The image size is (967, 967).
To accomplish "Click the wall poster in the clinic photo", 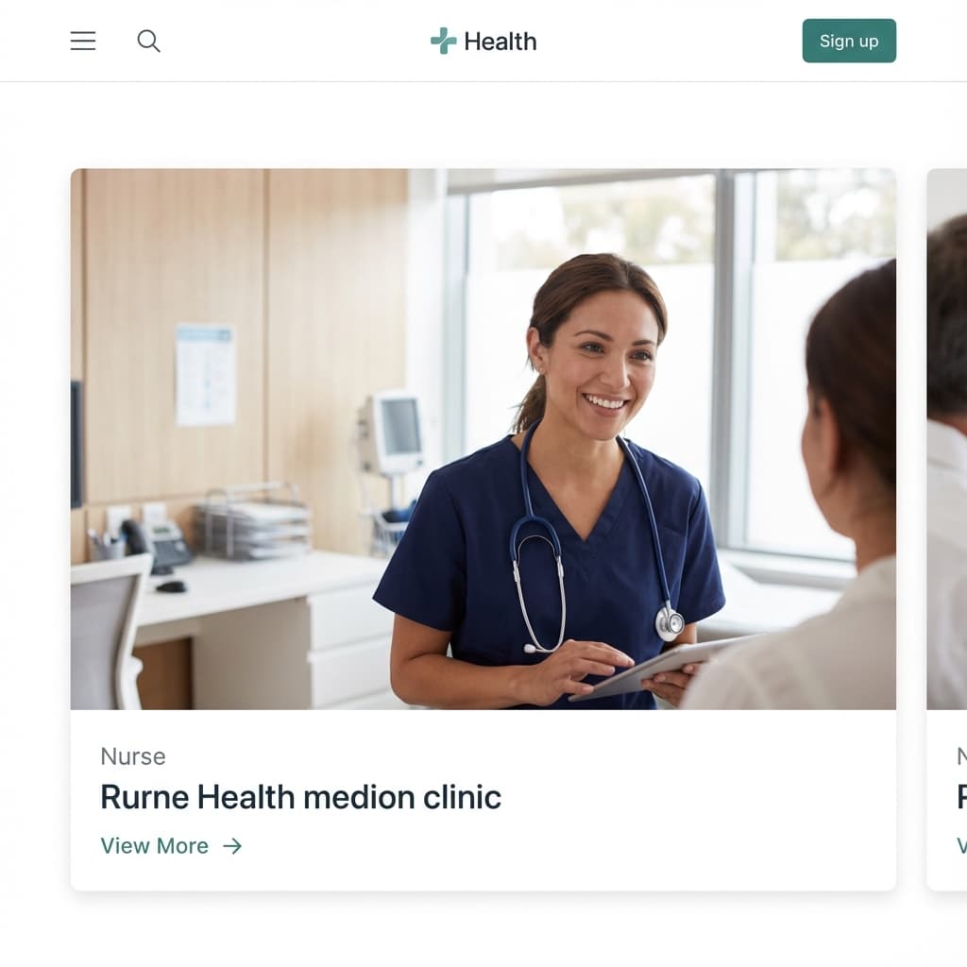I will click(x=206, y=374).
